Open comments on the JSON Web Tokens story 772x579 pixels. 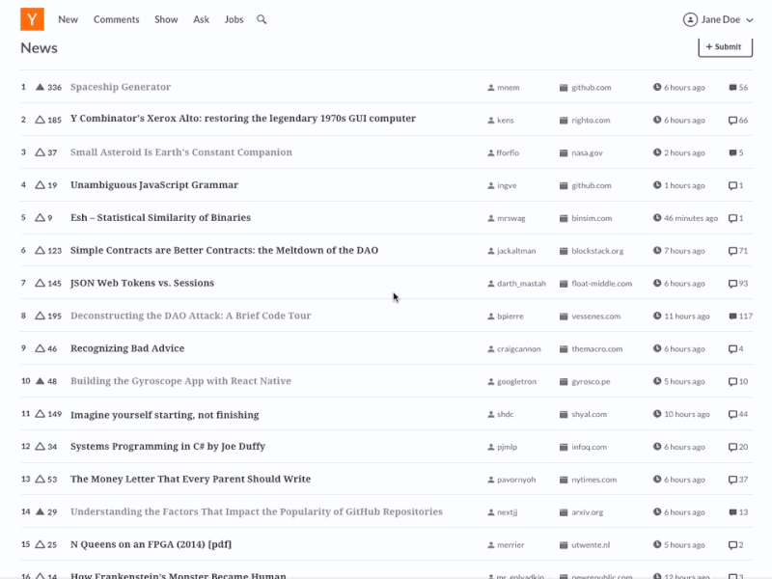click(731, 283)
